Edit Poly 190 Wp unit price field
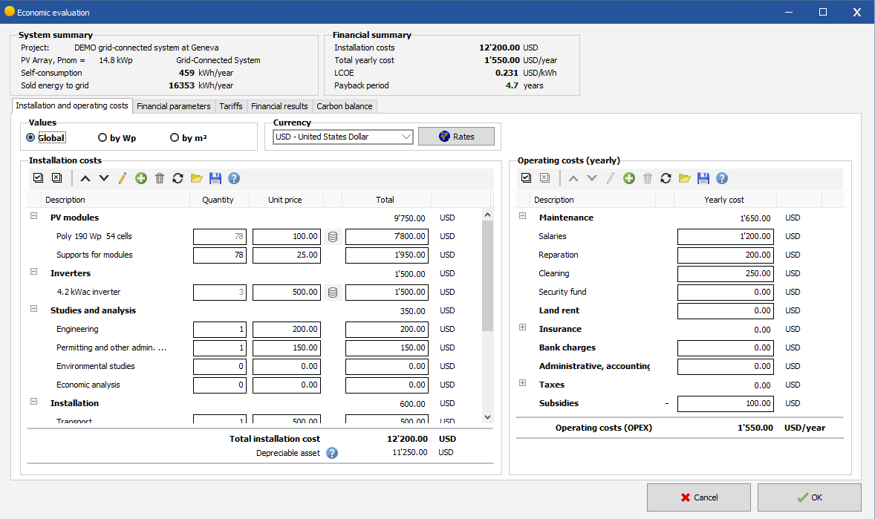Image resolution: width=875 pixels, height=519 pixels. [287, 237]
